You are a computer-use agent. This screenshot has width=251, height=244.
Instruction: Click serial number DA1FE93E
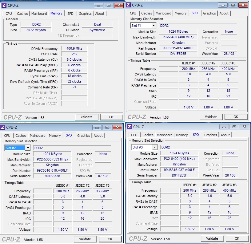tap(178, 54)
